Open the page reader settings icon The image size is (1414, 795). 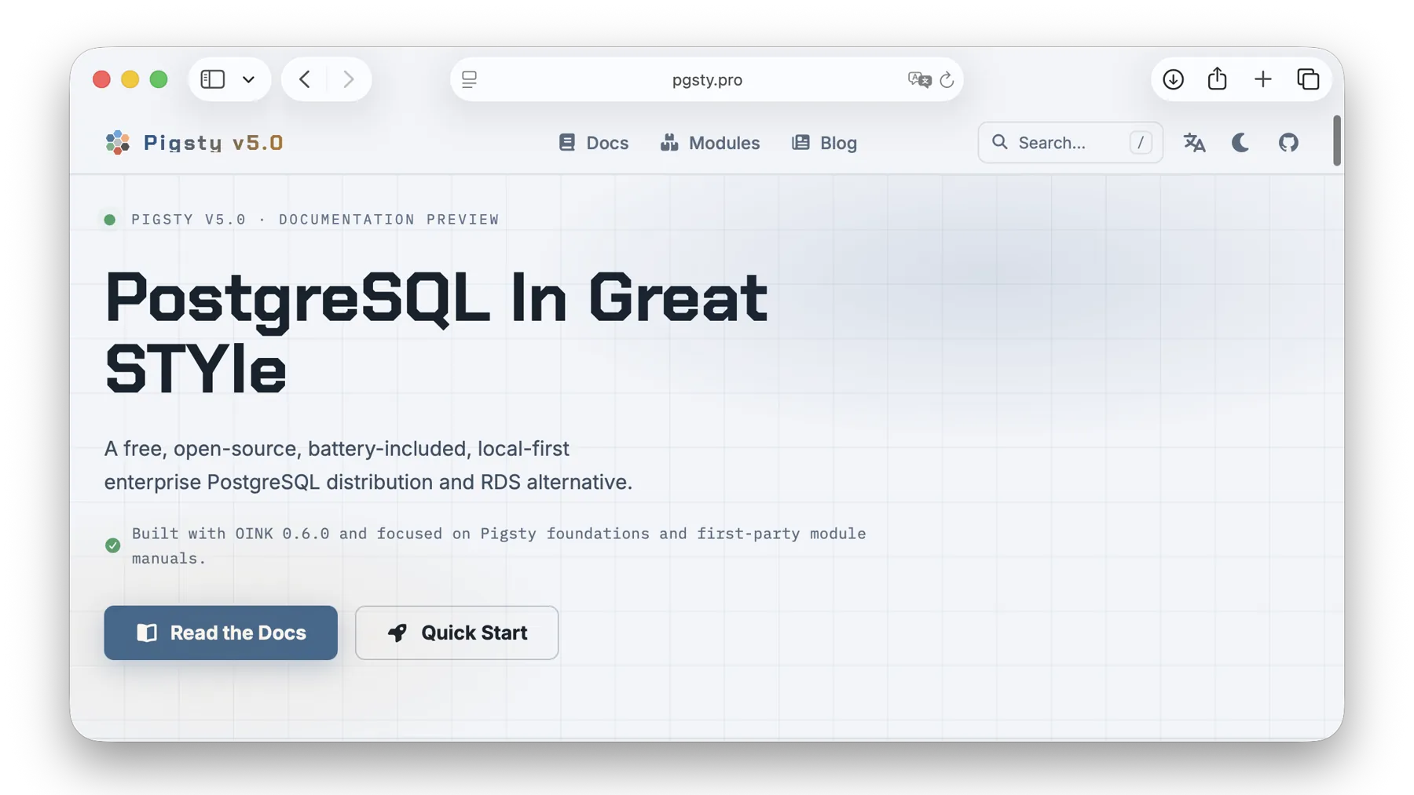point(469,79)
